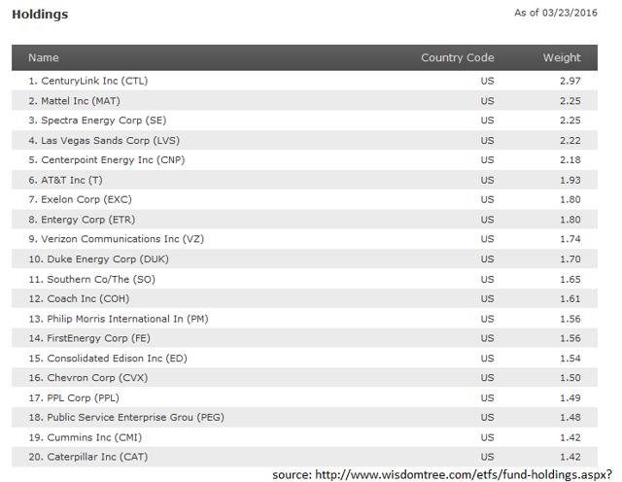Click the US country code for Caterpillar
622x482 pixels.
488,457
